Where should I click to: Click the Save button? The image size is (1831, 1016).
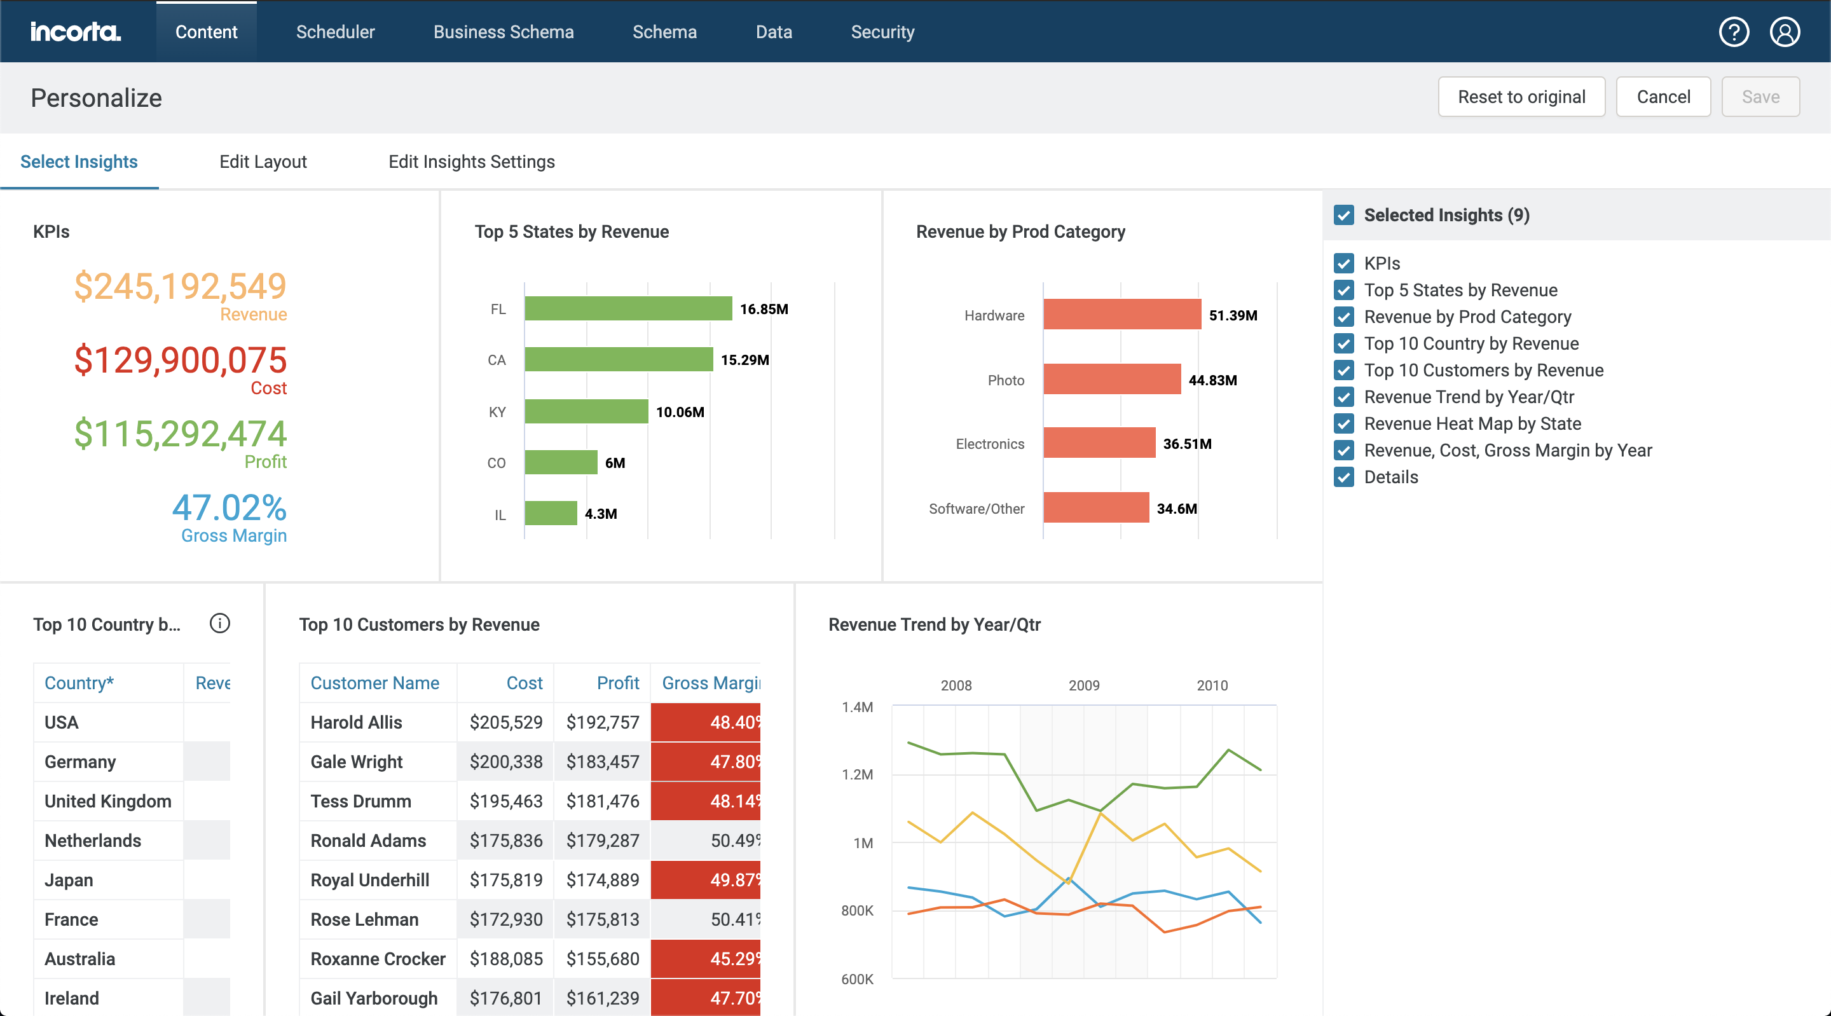[1760, 97]
